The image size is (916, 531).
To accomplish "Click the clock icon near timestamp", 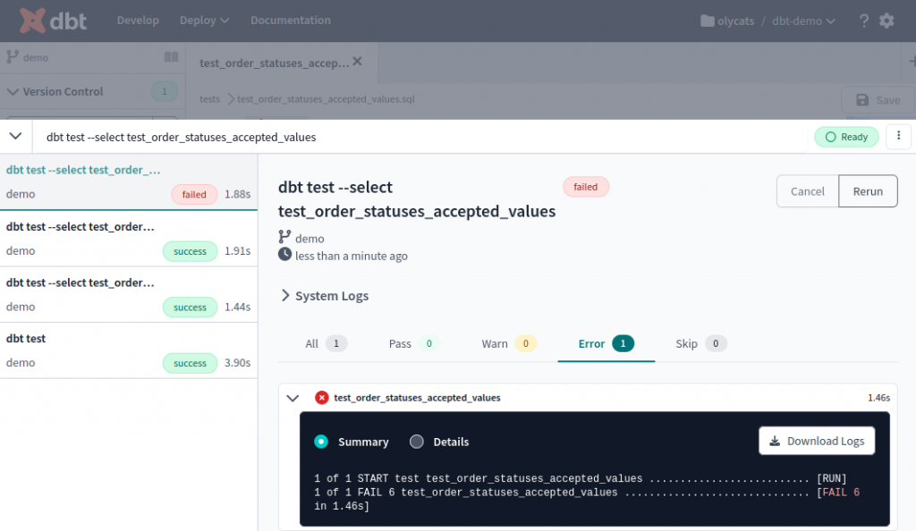I will (284, 255).
